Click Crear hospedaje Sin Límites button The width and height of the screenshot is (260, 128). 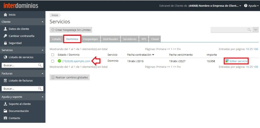pyautogui.click(x=71, y=30)
